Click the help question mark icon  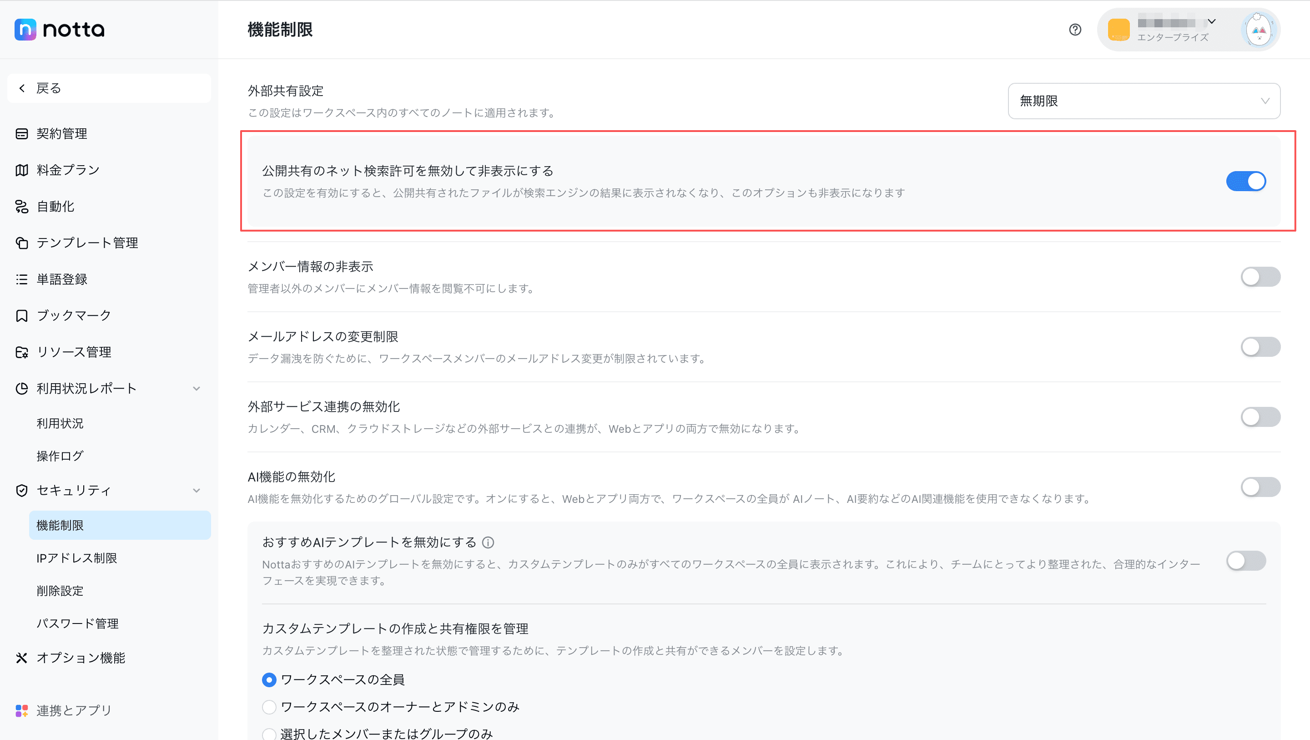point(1074,30)
